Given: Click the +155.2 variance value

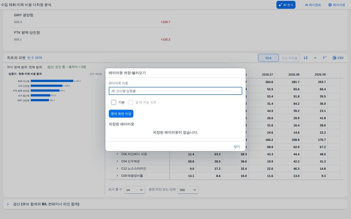Looking at the screenshot, I should pos(165,39).
